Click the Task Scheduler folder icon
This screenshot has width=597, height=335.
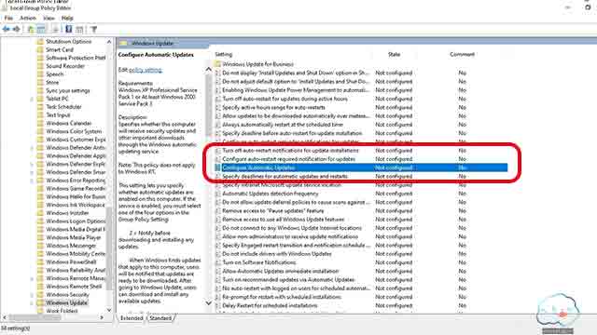click(x=40, y=107)
